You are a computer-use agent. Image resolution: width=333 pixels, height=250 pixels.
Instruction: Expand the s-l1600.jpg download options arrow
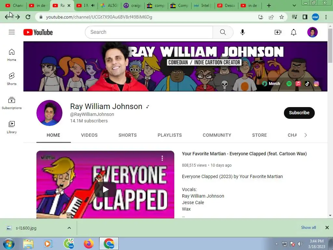[x=69, y=228]
